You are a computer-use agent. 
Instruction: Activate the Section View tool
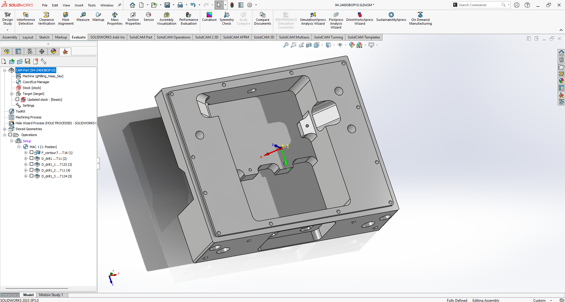coord(309,45)
